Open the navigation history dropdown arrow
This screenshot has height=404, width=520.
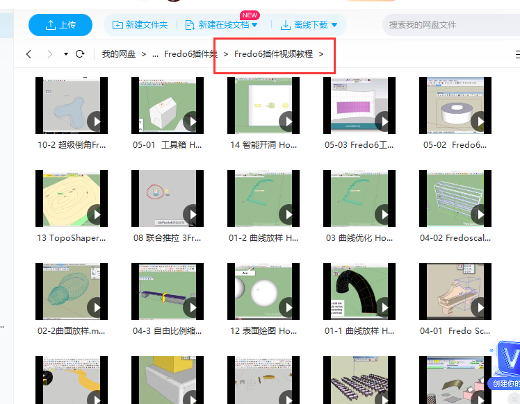click(66, 54)
